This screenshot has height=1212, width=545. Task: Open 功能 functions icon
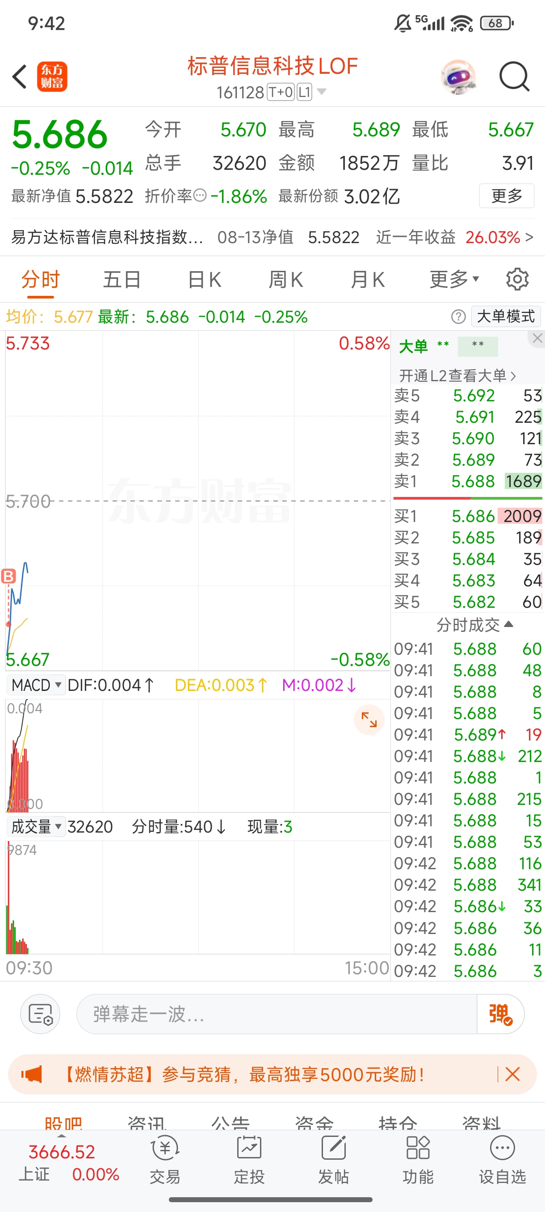coord(418,1160)
